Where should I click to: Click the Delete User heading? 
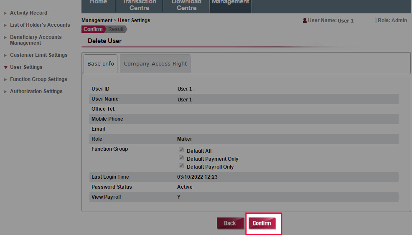104,41
